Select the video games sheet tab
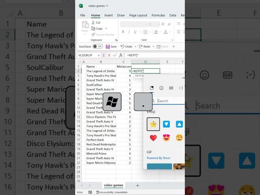Viewport: 260px width, 195px height. click(114, 185)
